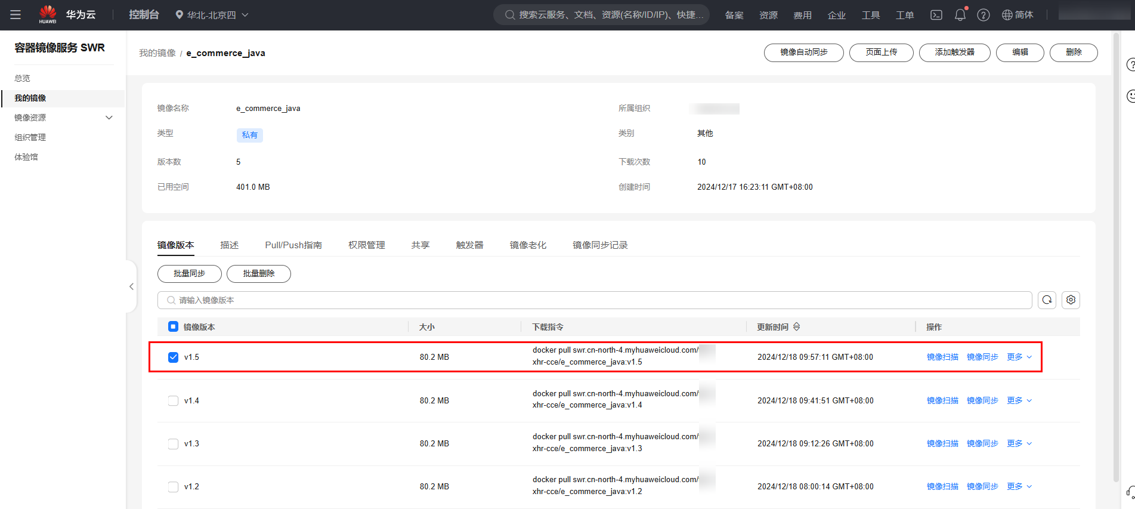Open 总览 in the sidebar

point(23,78)
